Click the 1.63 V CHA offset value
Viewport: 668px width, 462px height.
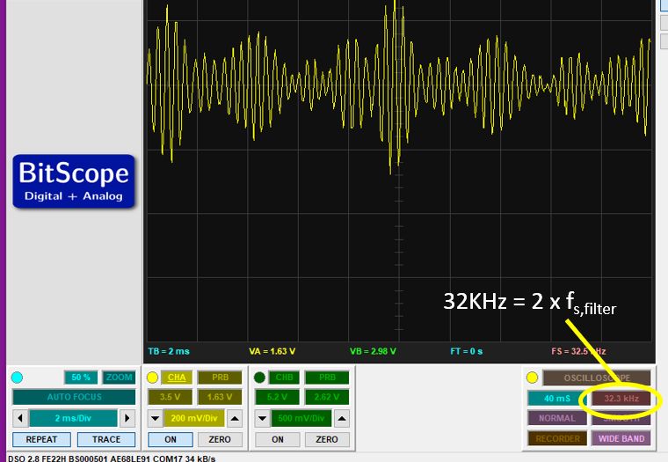221,397
